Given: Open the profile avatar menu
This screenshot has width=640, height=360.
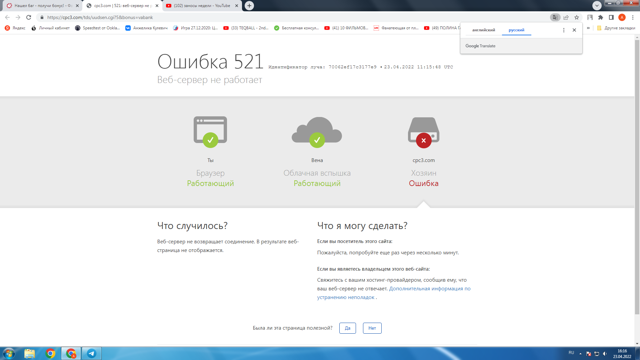Looking at the screenshot, I should (622, 17).
